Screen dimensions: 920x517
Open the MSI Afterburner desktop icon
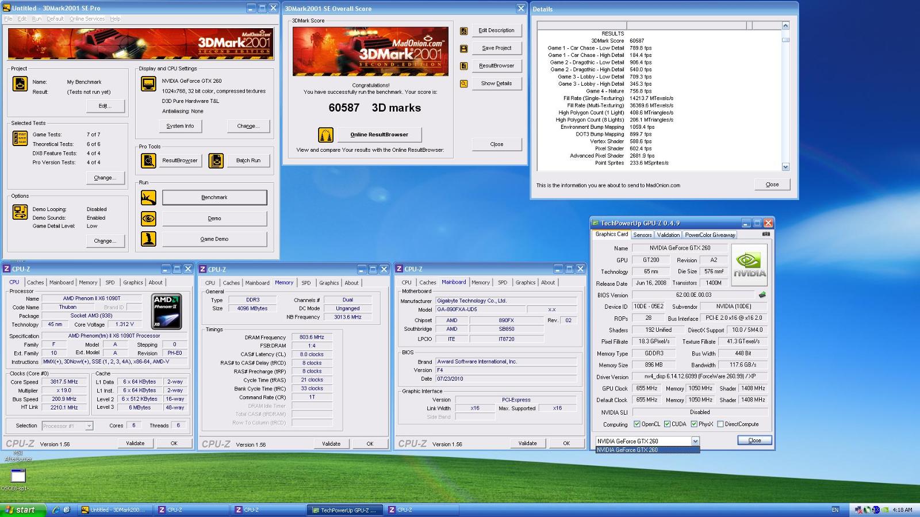18,455
